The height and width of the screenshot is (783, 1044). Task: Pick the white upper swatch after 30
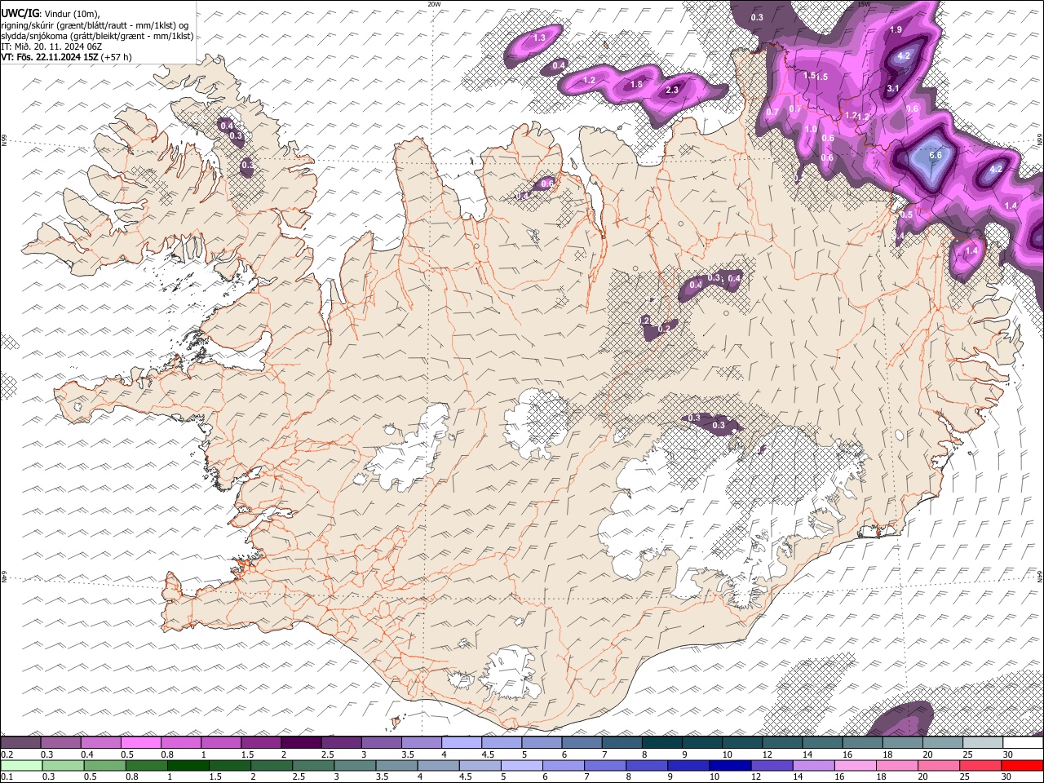pyautogui.click(x=1024, y=743)
